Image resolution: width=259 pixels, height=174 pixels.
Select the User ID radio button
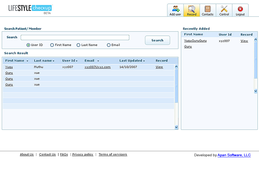[x=28, y=45]
